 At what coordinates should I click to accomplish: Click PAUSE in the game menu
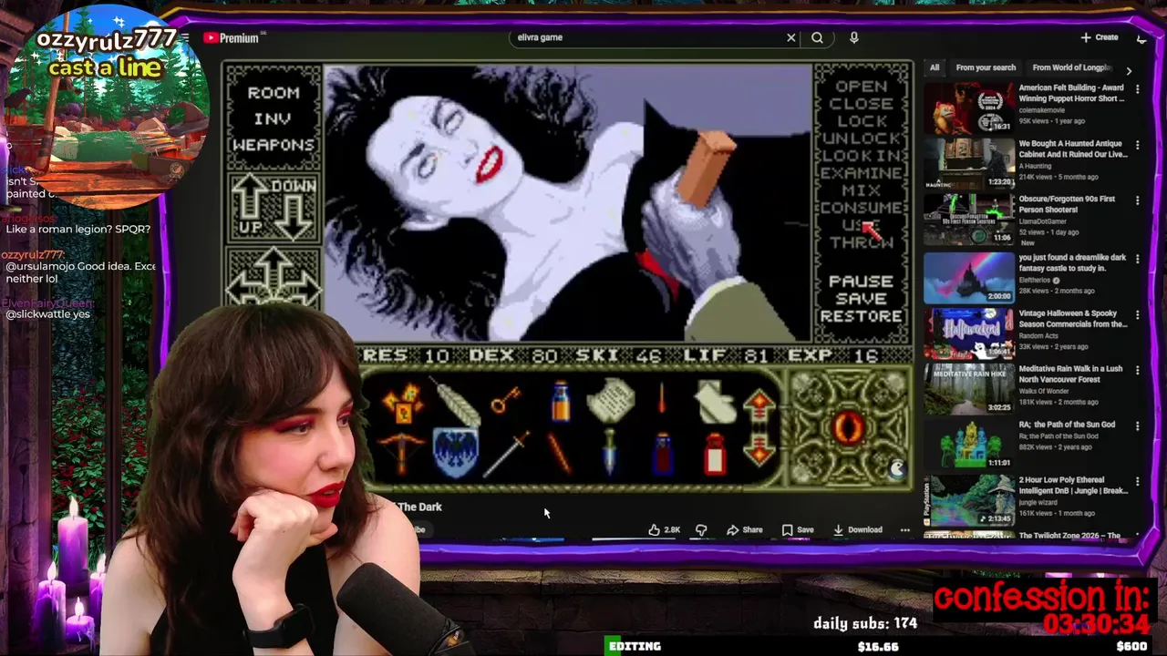pos(861,282)
